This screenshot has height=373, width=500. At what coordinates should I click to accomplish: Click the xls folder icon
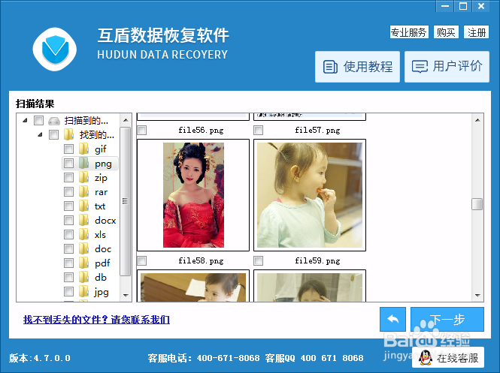point(83,235)
